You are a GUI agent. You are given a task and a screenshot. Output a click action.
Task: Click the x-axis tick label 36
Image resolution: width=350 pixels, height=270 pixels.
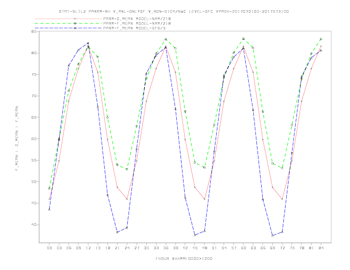coord(166,248)
